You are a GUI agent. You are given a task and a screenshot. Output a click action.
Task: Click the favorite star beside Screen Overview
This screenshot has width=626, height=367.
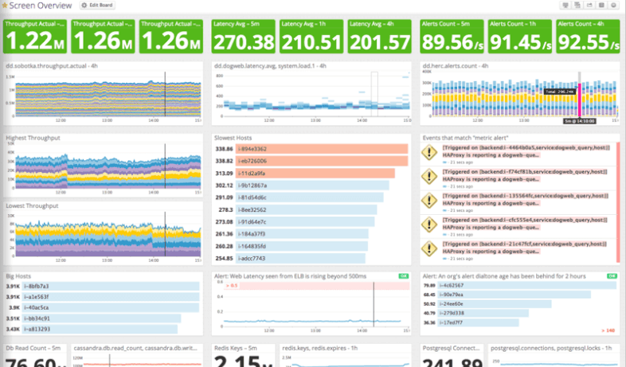[x=6, y=6]
